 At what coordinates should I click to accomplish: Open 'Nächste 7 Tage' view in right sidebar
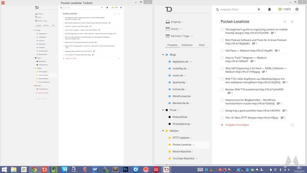(x=180, y=36)
